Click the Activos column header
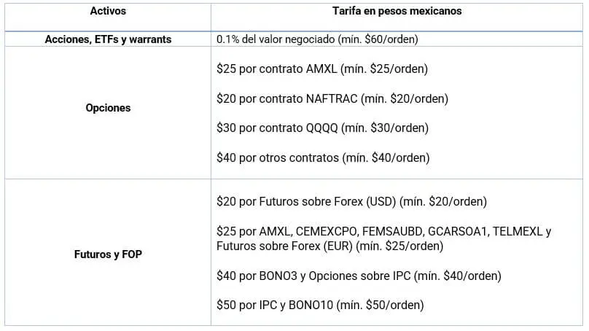This screenshot has height=331, width=589. pos(108,11)
